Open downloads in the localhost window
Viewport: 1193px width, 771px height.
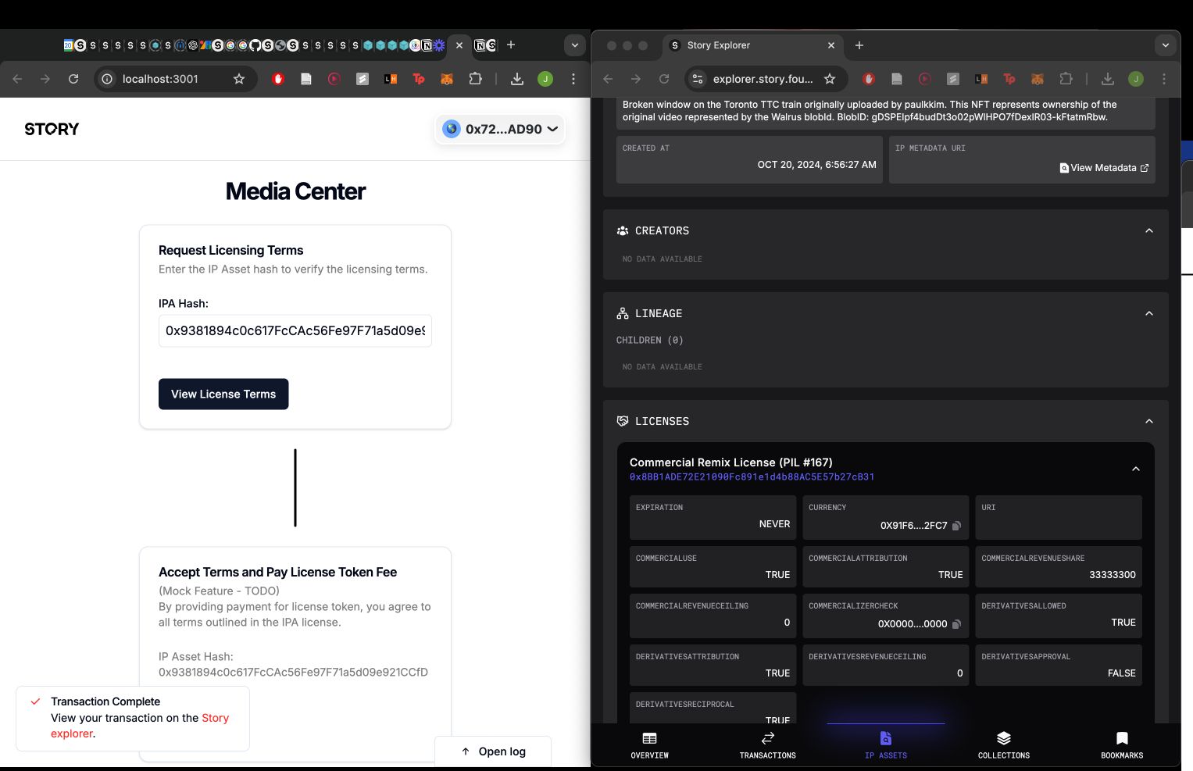pyautogui.click(x=517, y=79)
